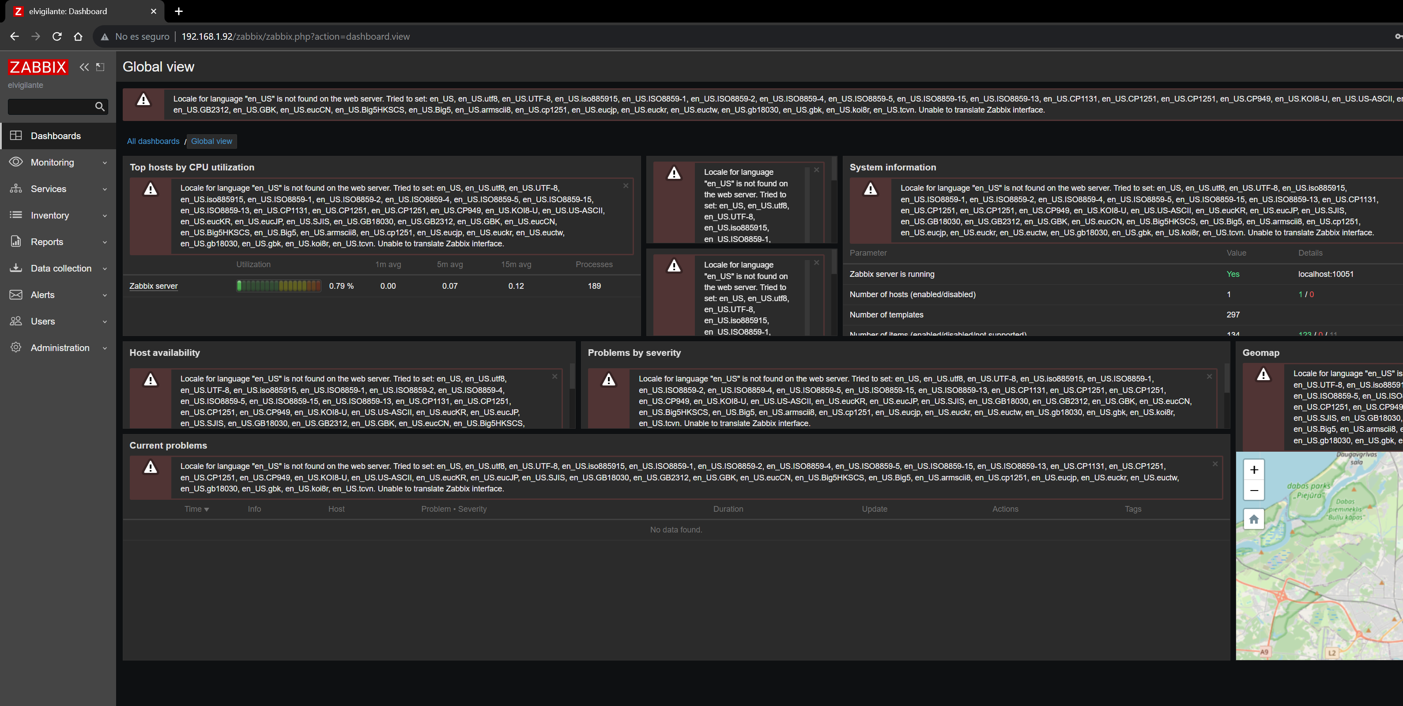Viewport: 1403px width, 706px height.
Task: Open Administration section in sidebar
Action: point(58,347)
